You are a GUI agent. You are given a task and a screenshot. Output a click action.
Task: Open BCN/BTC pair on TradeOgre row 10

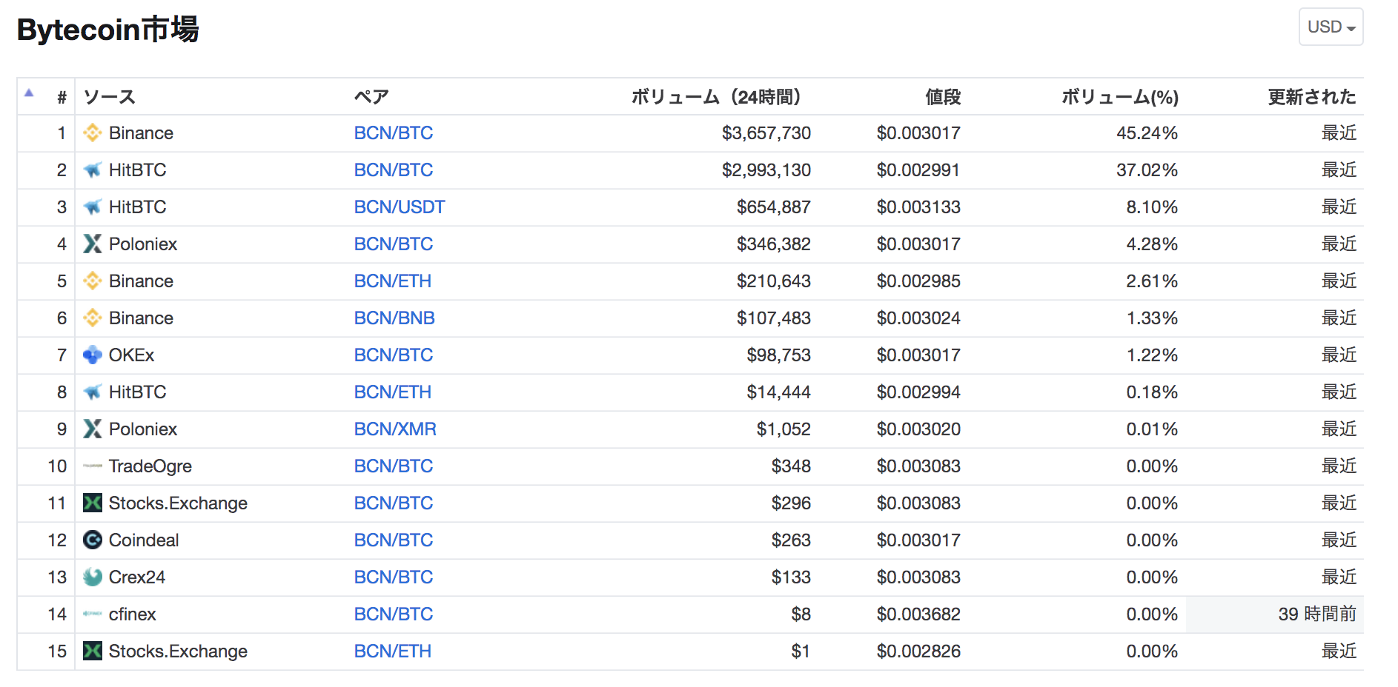(393, 466)
